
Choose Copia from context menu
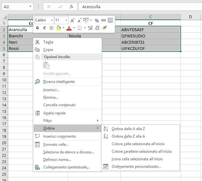68,49
